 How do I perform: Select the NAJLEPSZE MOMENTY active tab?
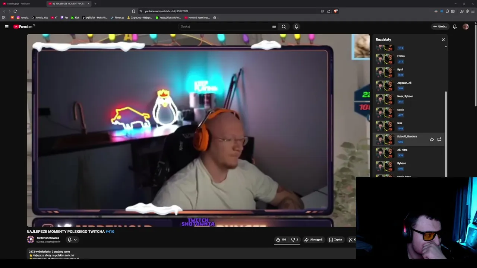68,4
